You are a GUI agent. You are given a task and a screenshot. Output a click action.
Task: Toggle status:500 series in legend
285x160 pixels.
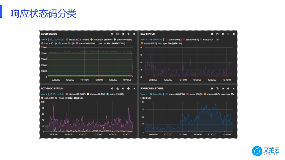click(x=174, y=39)
